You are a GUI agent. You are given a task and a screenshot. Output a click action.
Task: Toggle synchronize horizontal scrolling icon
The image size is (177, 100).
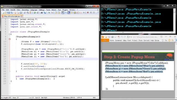click(x=59, y=13)
